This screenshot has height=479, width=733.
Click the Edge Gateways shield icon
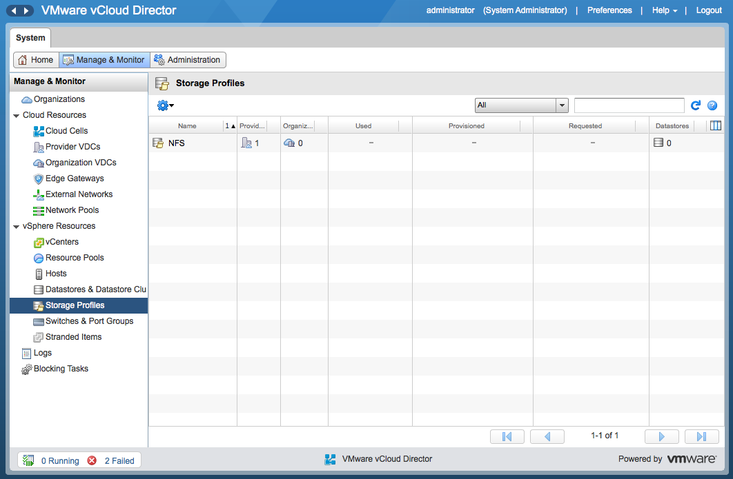39,179
